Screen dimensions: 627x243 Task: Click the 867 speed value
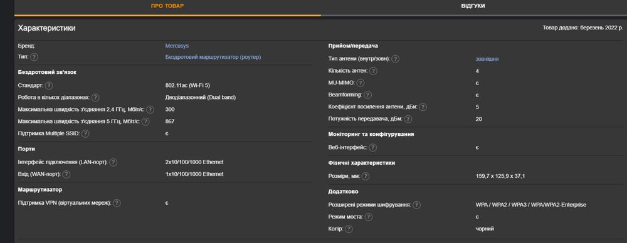click(x=169, y=121)
